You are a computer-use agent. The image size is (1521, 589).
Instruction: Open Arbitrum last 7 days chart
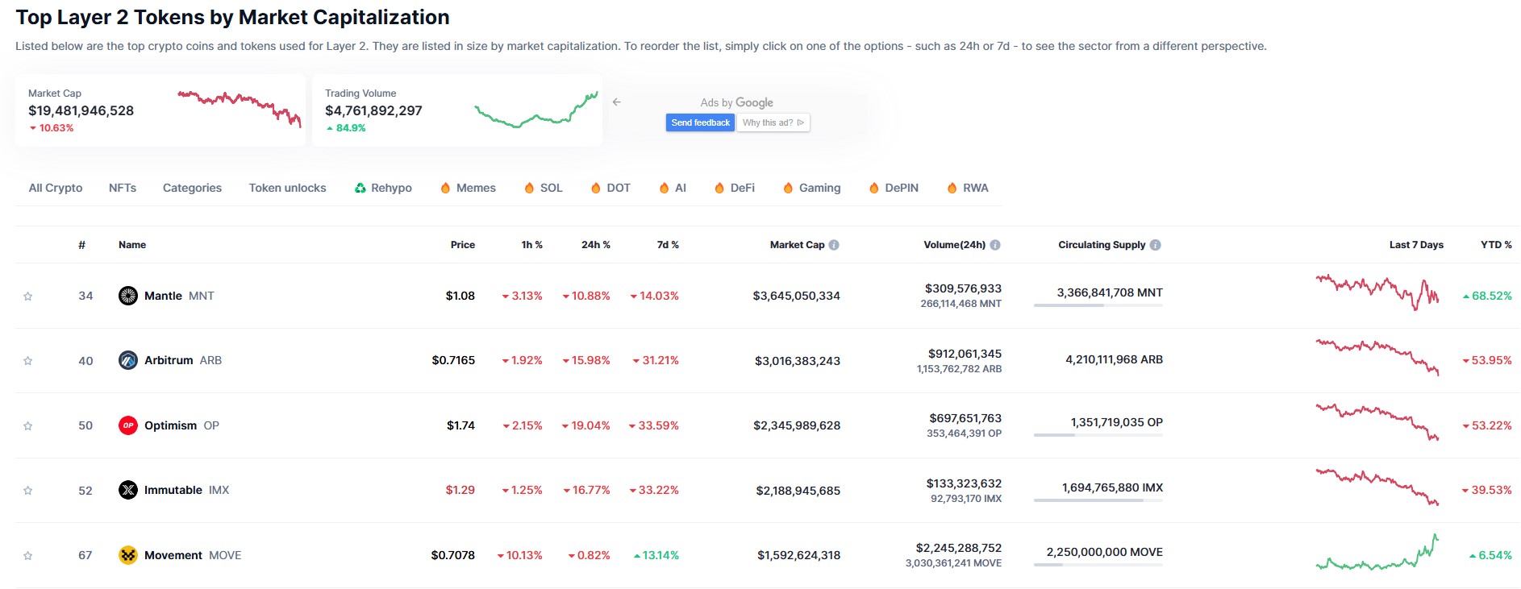[x=1377, y=357]
